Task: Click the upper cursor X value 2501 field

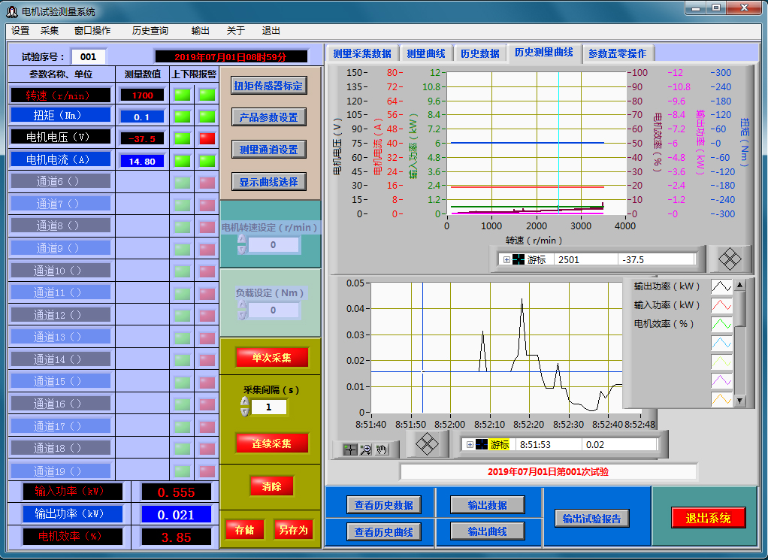Action: 586,259
